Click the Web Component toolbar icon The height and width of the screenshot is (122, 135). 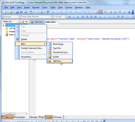[84, 12]
